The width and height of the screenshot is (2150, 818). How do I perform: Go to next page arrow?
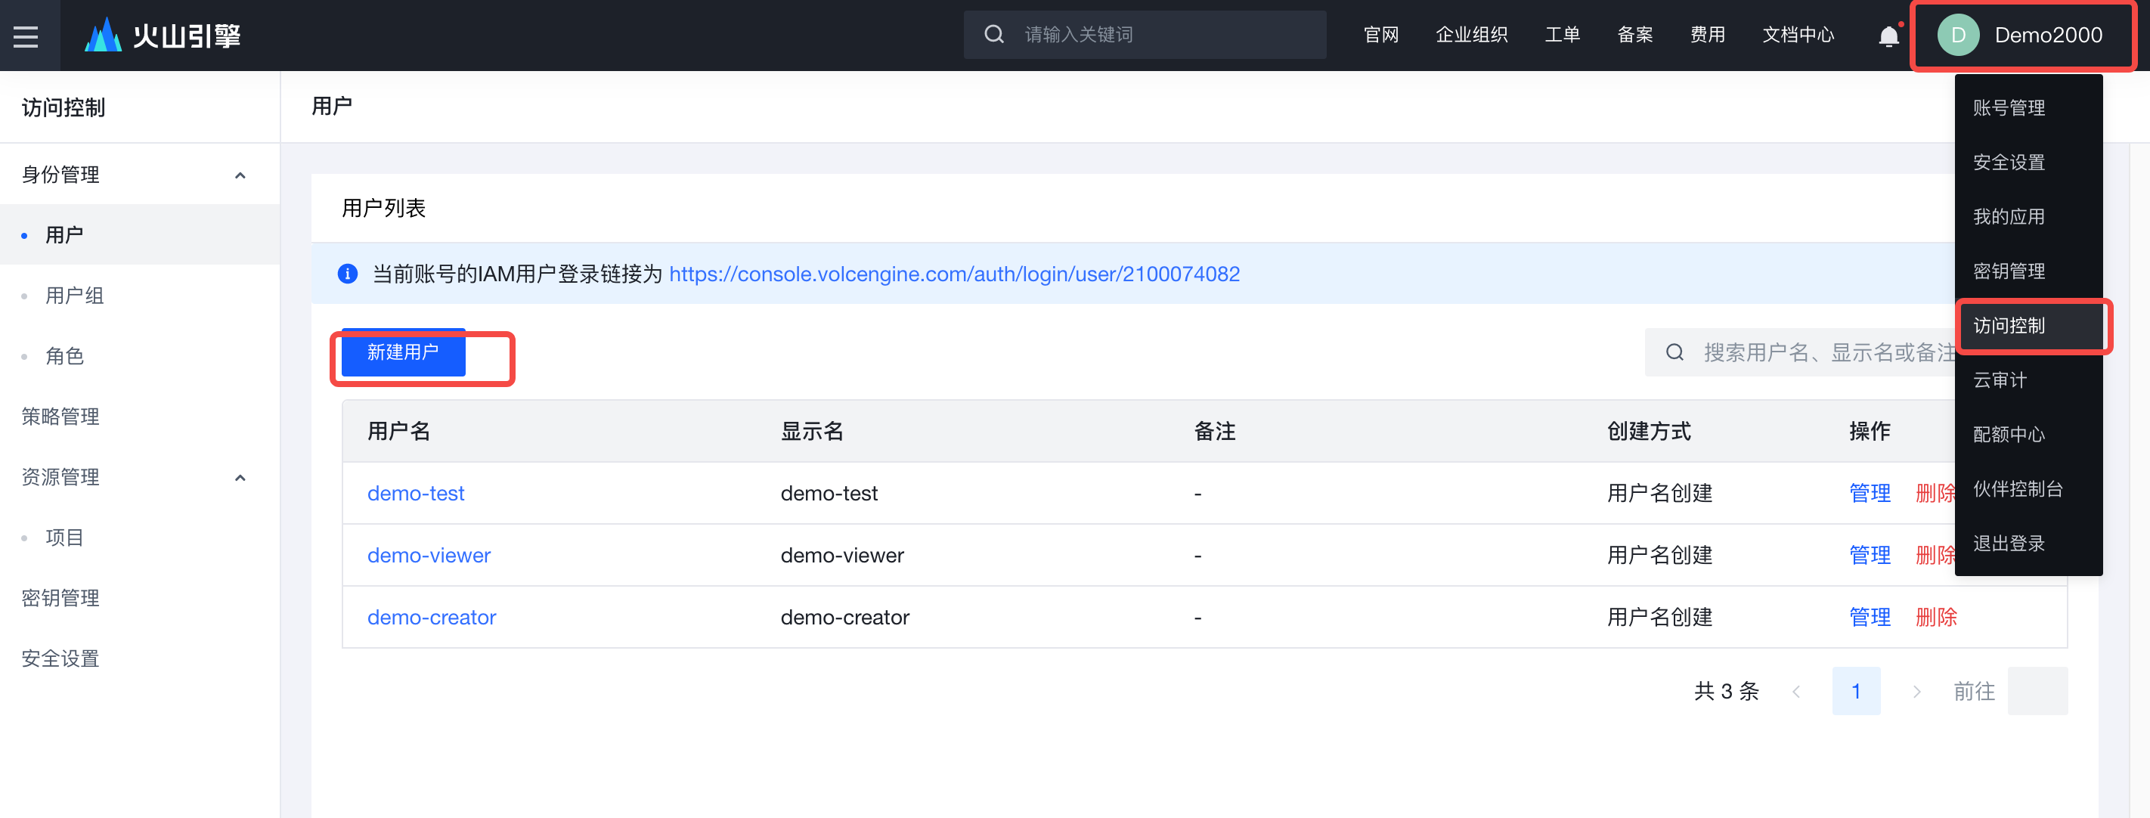point(1916,691)
